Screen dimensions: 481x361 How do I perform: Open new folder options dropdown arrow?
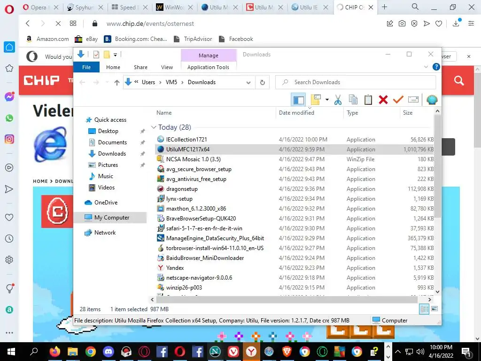(x=327, y=100)
